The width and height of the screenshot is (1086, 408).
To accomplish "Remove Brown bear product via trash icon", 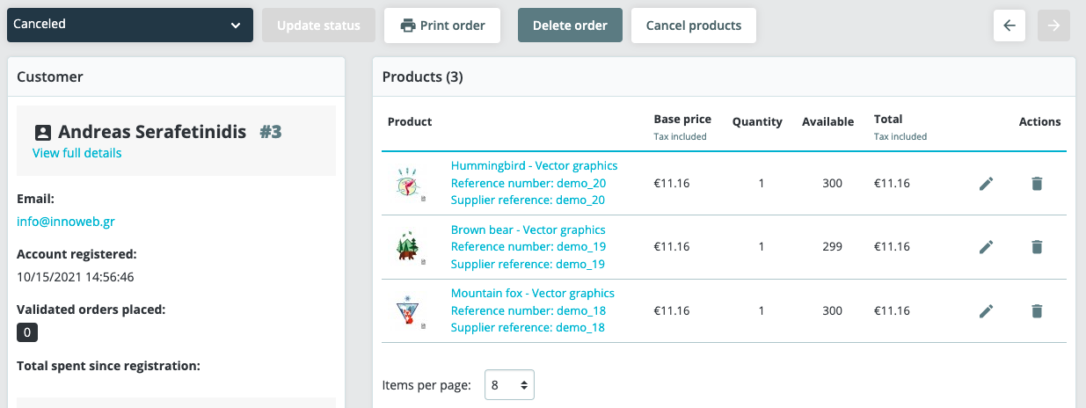I will (1037, 247).
